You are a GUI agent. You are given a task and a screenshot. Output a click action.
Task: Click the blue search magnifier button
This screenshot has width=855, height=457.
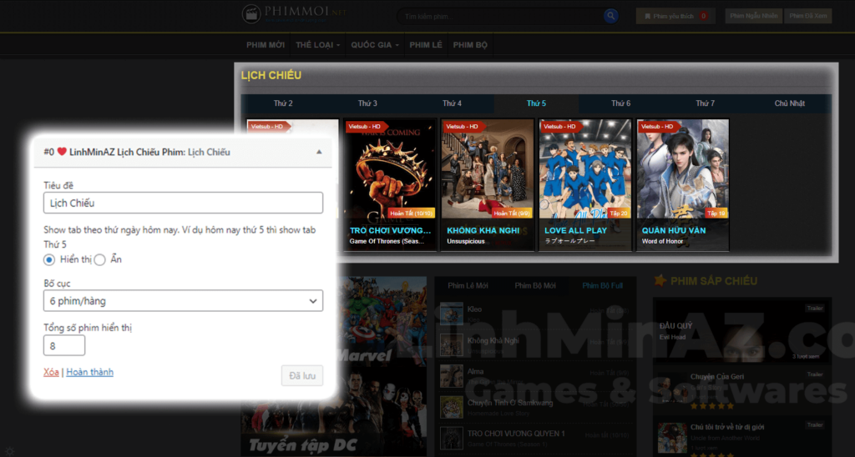tap(610, 16)
